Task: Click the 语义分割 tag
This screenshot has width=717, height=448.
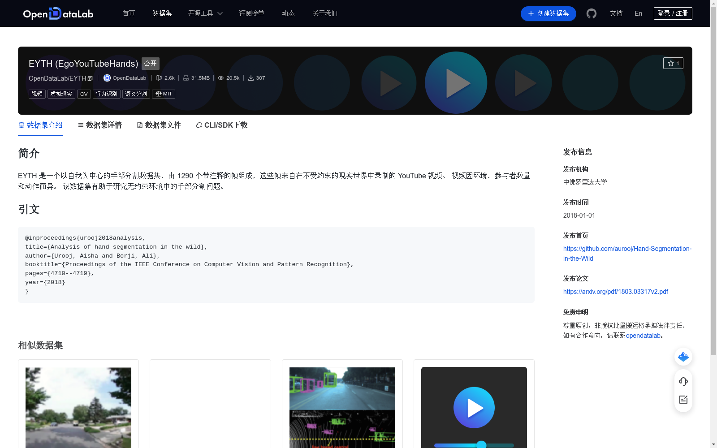Action: pyautogui.click(x=136, y=94)
